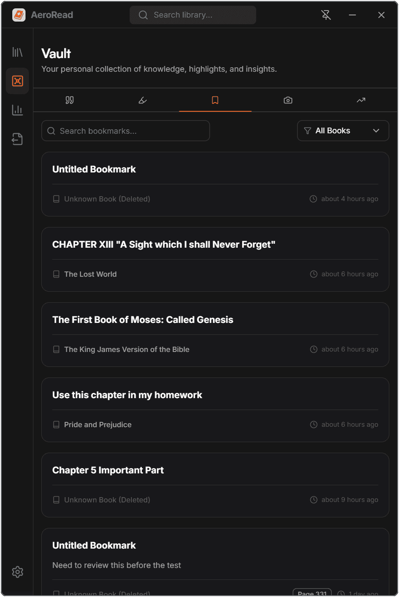Switch to the AeroRead logo home
The width and height of the screenshot is (399, 597).
(18, 15)
